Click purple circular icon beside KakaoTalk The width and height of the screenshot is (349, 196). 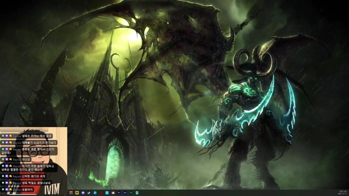[x=83, y=192]
